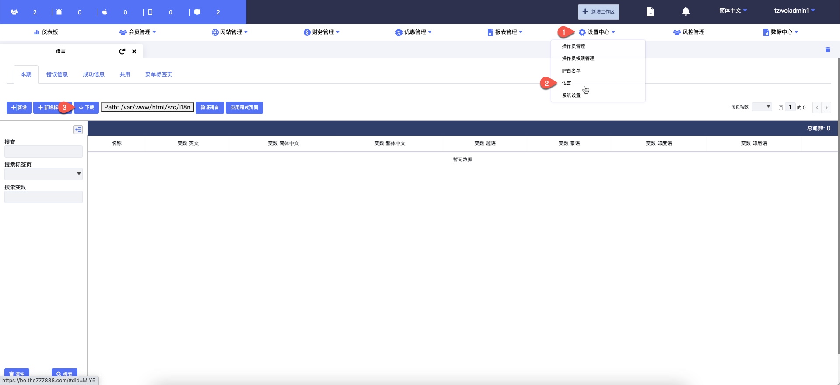Switch to 菜单标签页 tab
Screen dimensions: 840x385
(159, 74)
